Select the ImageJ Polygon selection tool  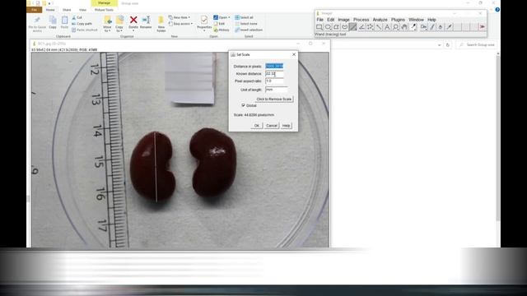(x=336, y=27)
